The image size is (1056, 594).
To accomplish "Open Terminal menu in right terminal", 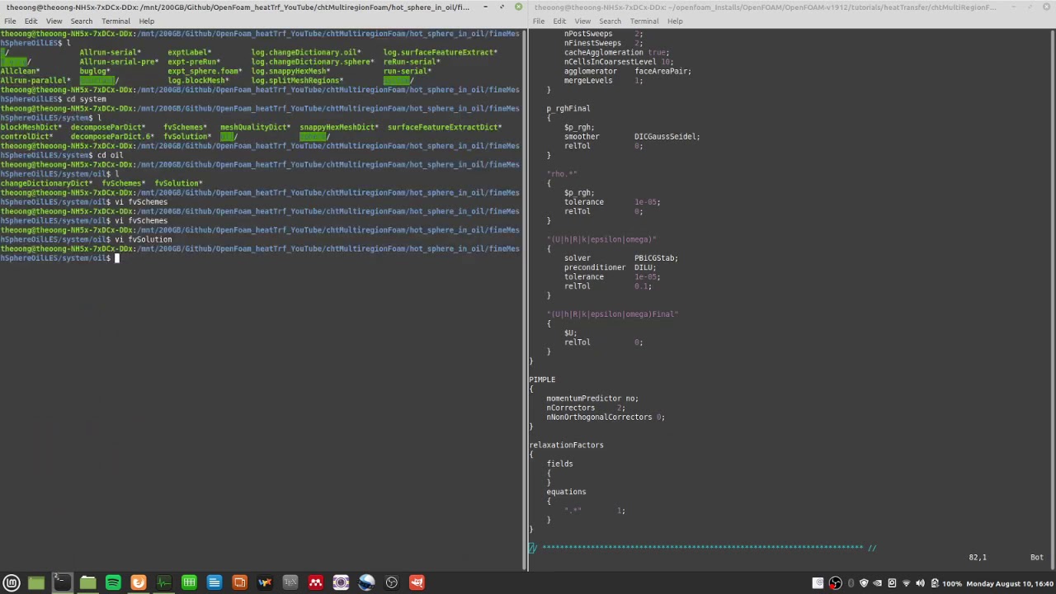I will tap(644, 21).
